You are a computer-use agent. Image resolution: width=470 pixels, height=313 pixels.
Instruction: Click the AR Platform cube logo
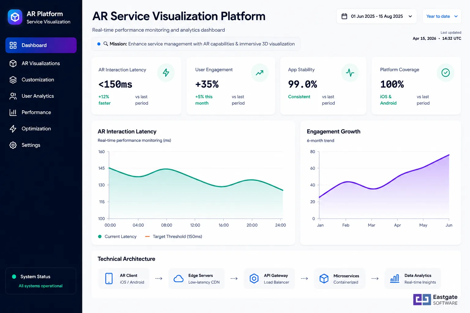15,17
